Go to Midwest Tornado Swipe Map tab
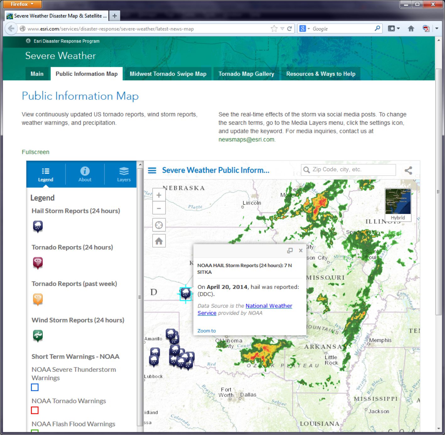The height and width of the screenshot is (435, 445). 168,74
